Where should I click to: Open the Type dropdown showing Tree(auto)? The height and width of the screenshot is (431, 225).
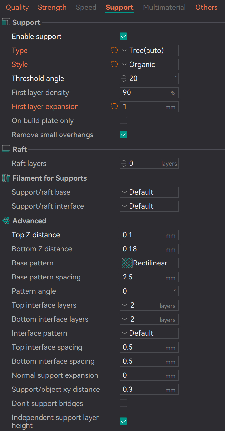149,50
